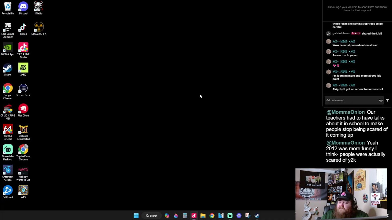
Task: Click avatar beside 'I got no school tomorrow'
Action: (x=329, y=86)
